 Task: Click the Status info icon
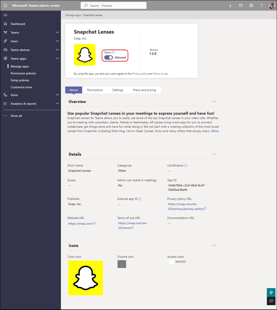tap(113, 52)
